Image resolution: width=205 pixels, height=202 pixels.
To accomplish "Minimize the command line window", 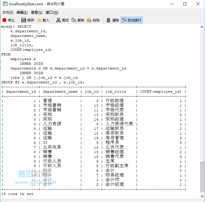I will 171,4.
